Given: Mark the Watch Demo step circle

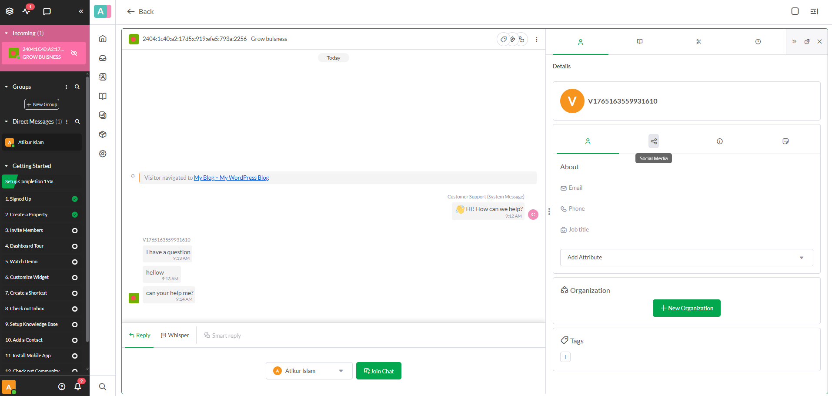Looking at the screenshot, I should (x=75, y=262).
